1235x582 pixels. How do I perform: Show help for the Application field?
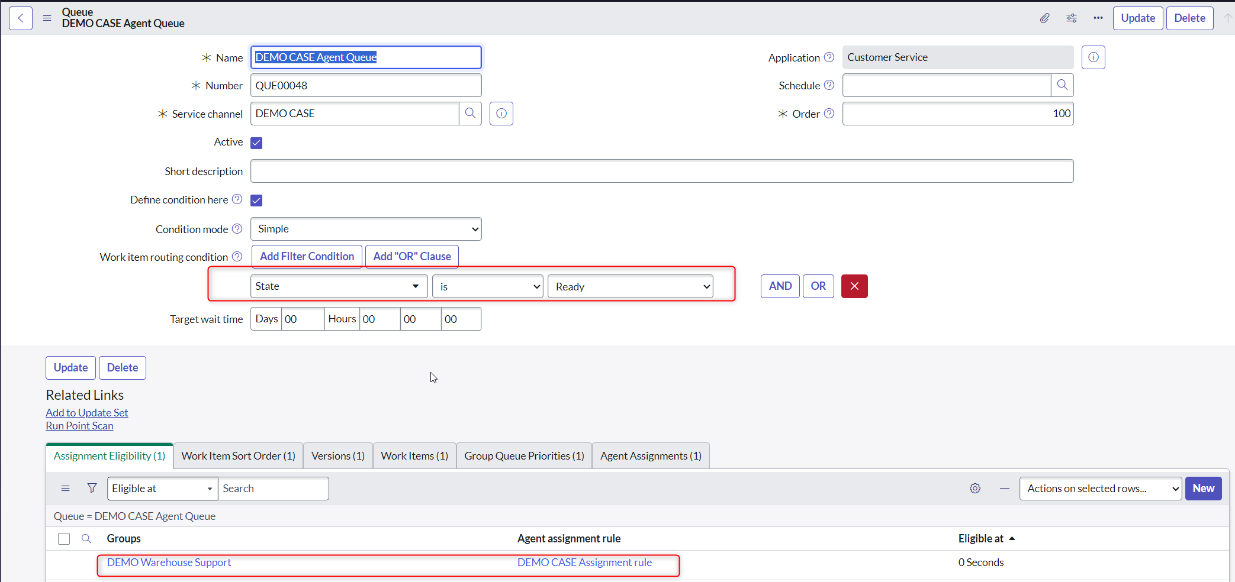point(829,57)
